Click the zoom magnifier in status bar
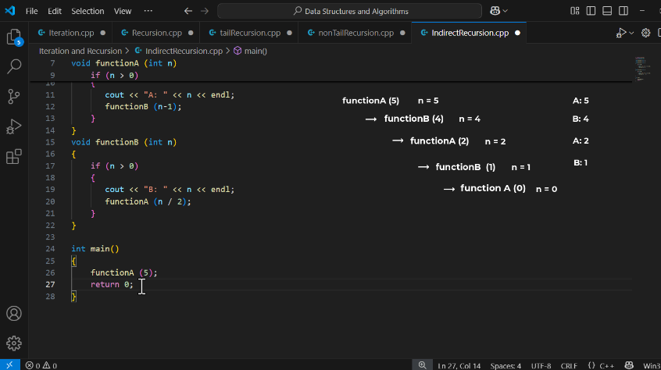661x370 pixels. [422, 365]
